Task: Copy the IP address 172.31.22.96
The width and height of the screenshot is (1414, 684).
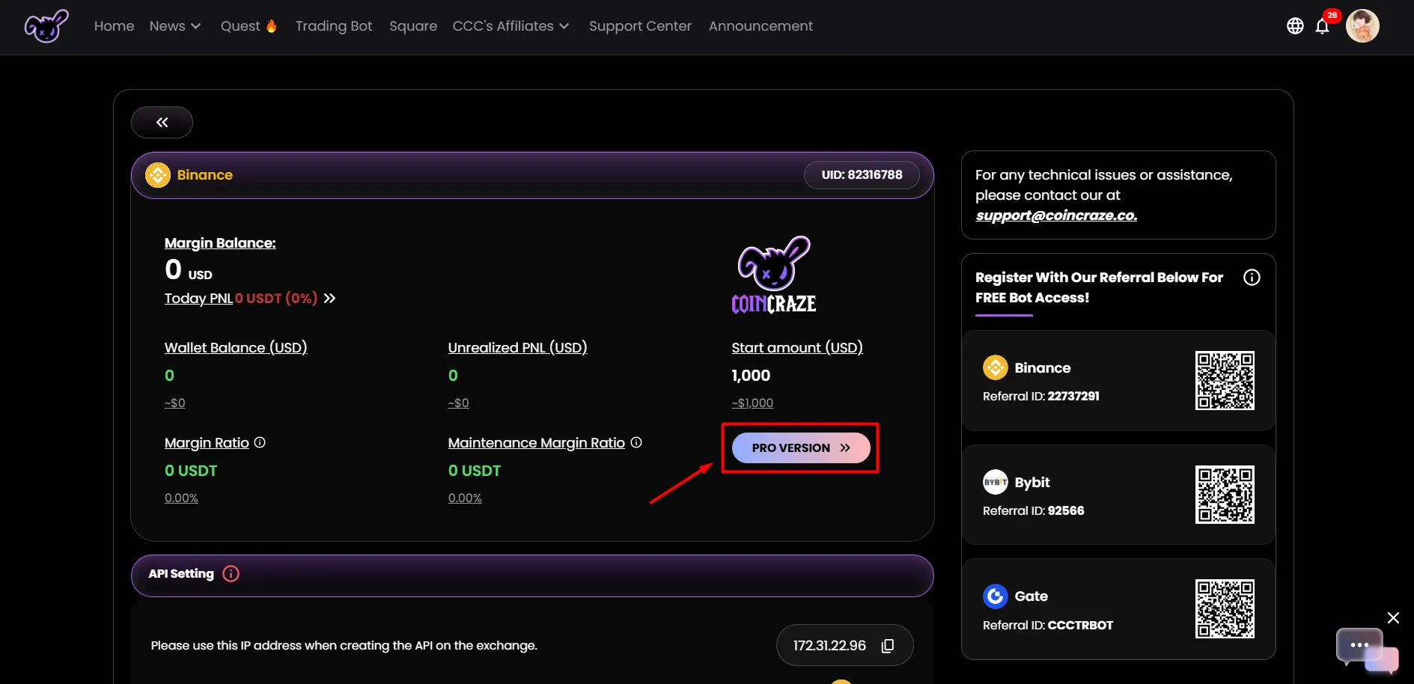Action: pyautogui.click(x=888, y=646)
